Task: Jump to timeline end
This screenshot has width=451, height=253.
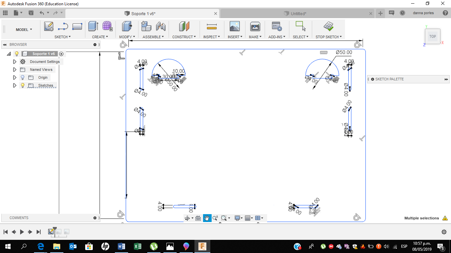Action: (38, 232)
